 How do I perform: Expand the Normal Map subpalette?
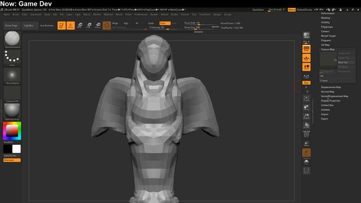click(x=327, y=91)
